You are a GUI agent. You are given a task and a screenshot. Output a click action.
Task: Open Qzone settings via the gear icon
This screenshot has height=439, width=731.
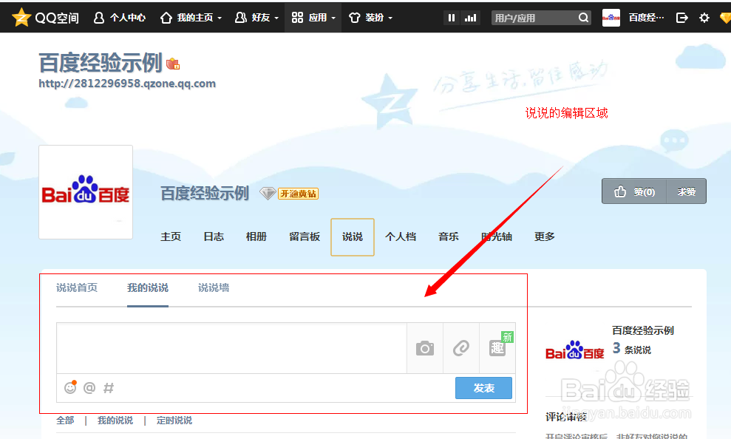tap(704, 17)
